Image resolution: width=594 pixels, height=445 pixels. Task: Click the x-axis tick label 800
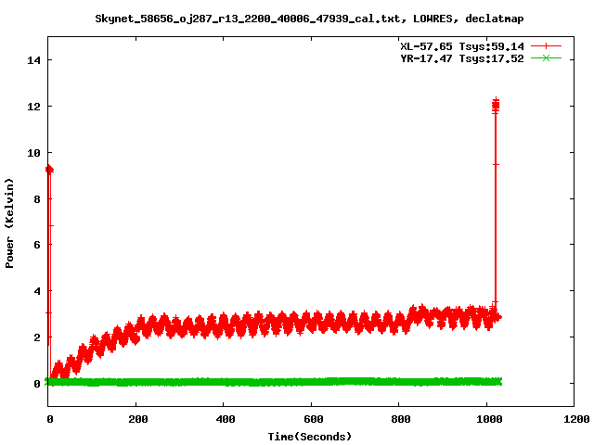401,419
